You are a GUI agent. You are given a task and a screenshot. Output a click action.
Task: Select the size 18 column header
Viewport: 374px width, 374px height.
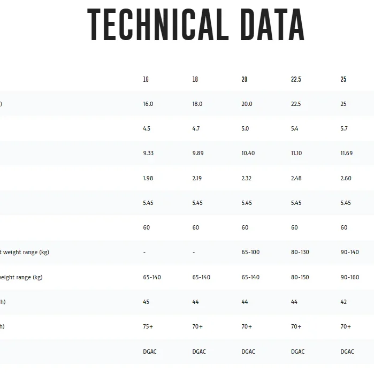pos(195,79)
